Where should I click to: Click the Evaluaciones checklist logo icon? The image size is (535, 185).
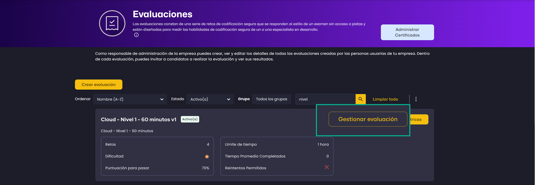pos(112,23)
